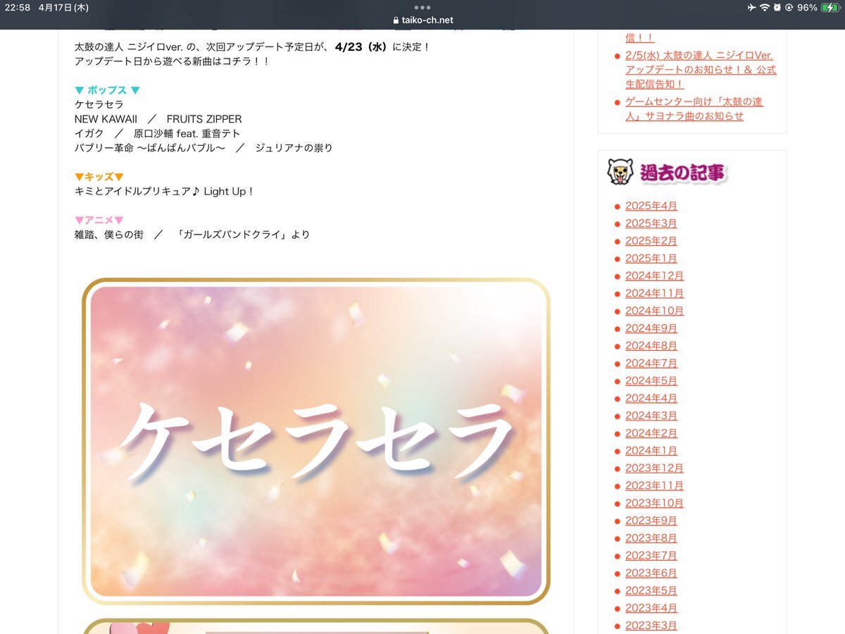Open the 2023年6月 archive link
The width and height of the screenshot is (845, 634).
[651, 573]
